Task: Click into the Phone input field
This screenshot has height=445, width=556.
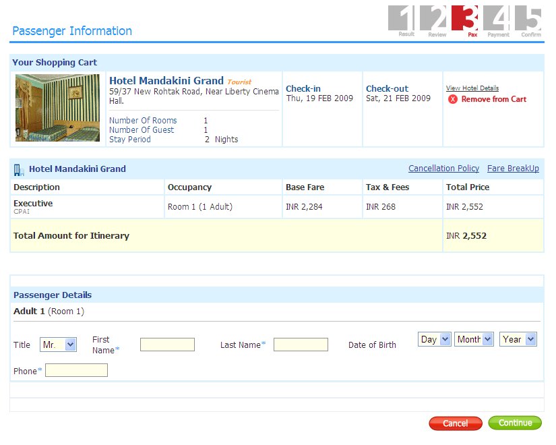Action: point(76,370)
